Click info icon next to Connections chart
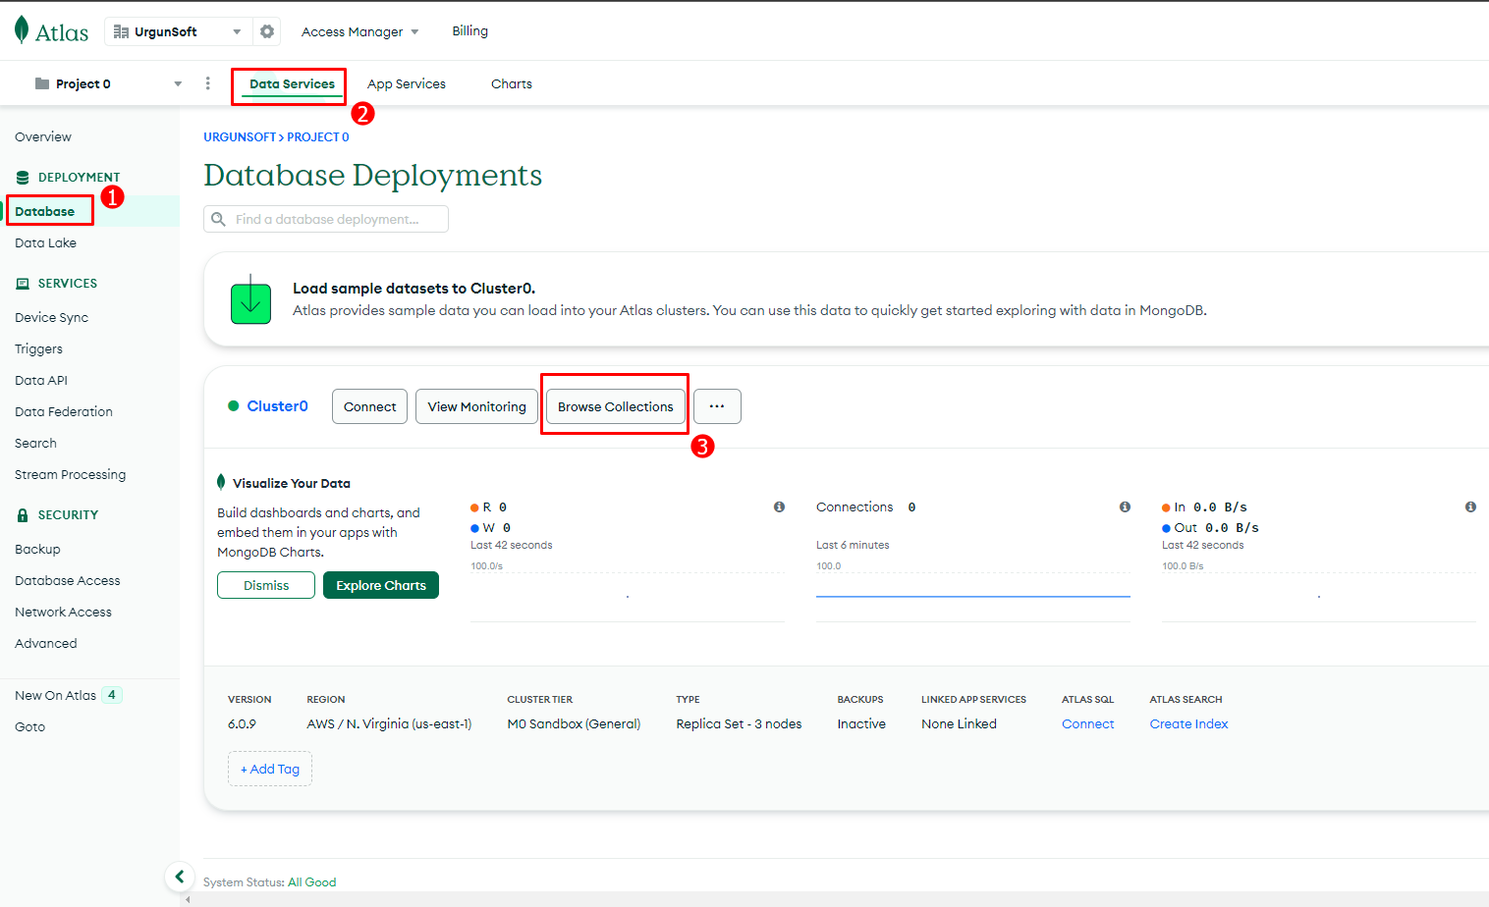The image size is (1489, 907). [1125, 507]
